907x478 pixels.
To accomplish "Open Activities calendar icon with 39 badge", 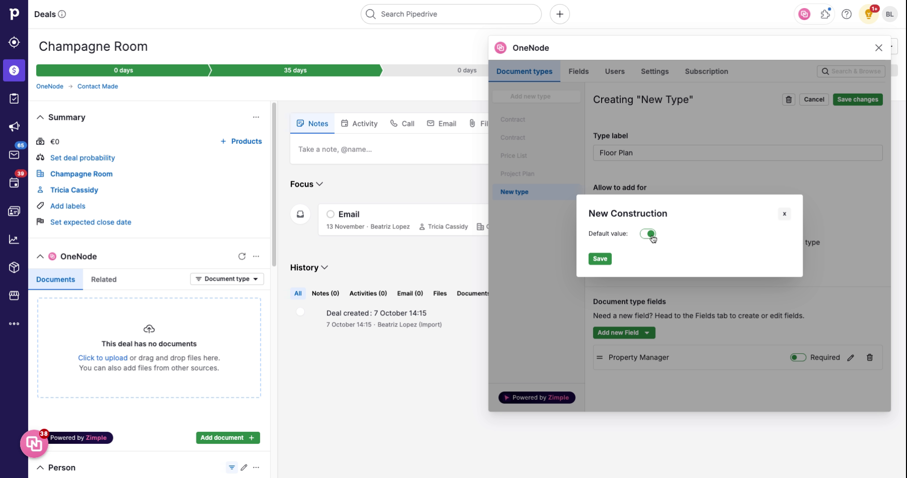I will 14,183.
